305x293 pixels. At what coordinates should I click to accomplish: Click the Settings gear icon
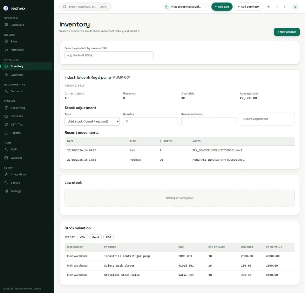coord(6,191)
